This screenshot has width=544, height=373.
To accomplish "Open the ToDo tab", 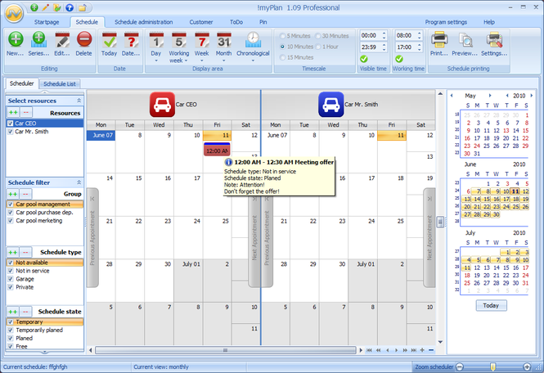I will coord(236,22).
